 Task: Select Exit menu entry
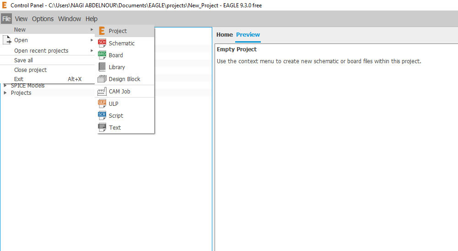[48, 79]
